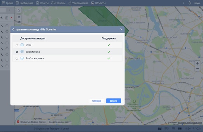Select the Блокировка radio button
203x132 pixels.
click(17, 52)
